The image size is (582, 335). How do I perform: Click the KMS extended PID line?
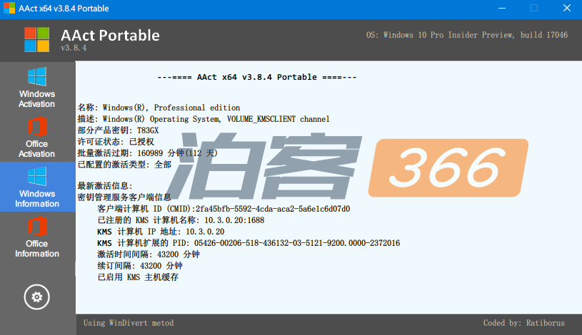coord(249,243)
